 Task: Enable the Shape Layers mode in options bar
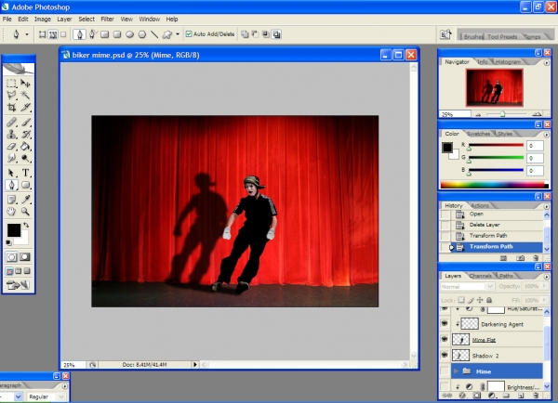click(43, 34)
